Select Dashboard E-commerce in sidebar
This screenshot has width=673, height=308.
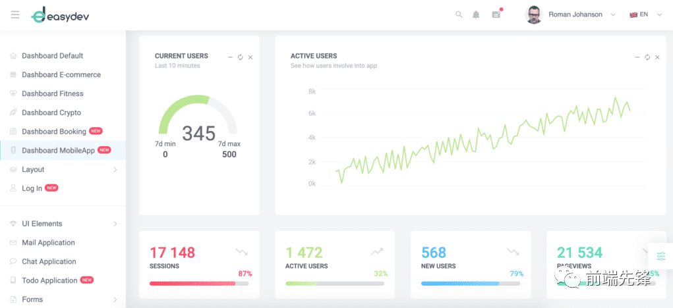click(63, 74)
